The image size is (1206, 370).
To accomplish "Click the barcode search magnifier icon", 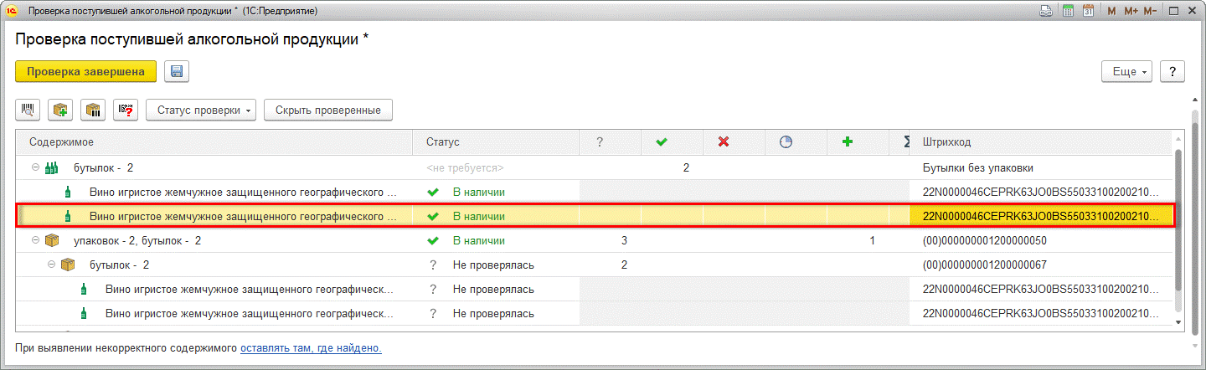I will click(x=28, y=110).
